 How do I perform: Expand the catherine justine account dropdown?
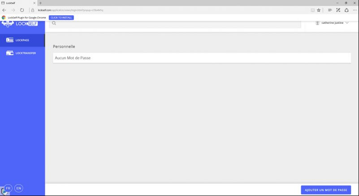347,23
